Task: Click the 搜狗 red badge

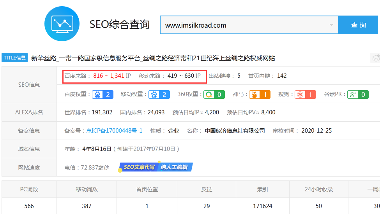Action: 305,94
